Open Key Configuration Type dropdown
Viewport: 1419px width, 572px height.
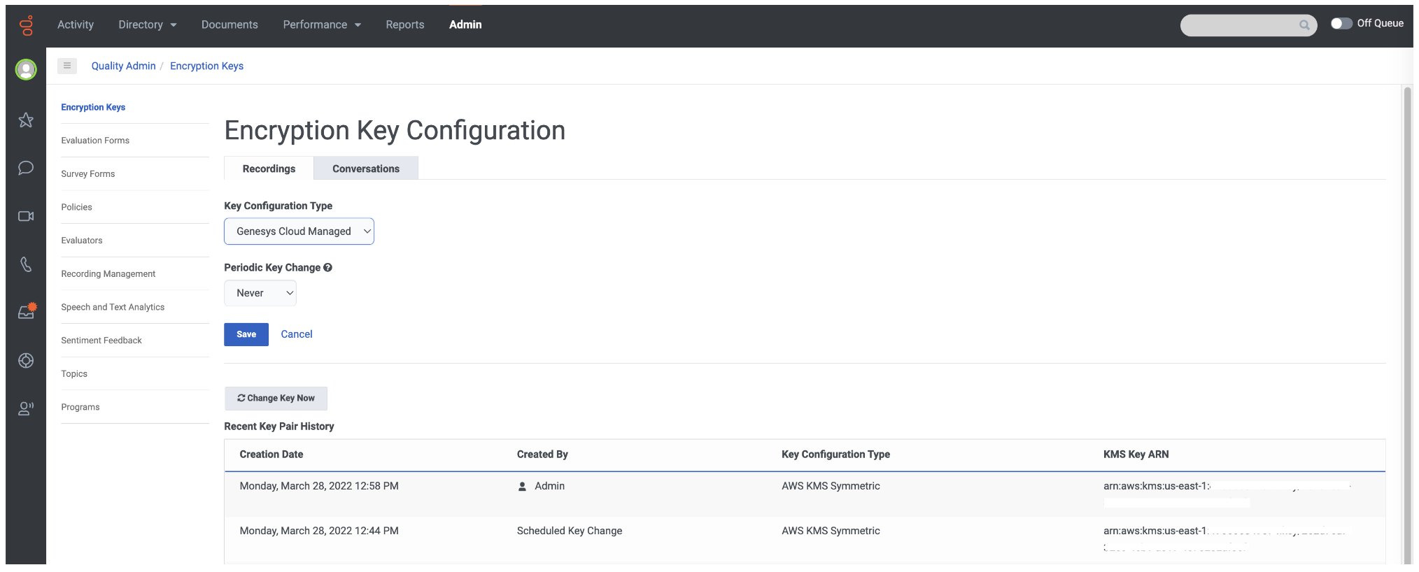[299, 231]
